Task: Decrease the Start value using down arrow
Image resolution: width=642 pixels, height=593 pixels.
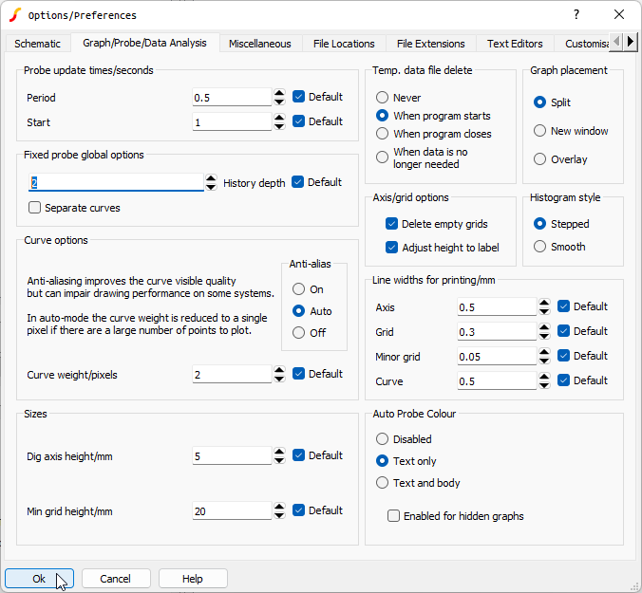Action: pos(279,126)
